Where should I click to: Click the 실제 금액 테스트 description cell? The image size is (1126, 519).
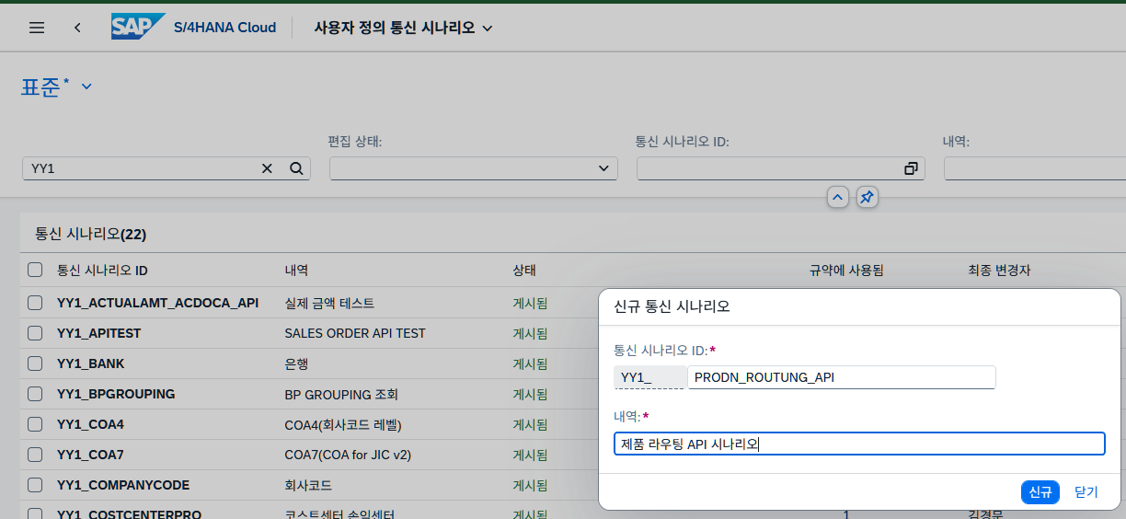pos(329,302)
